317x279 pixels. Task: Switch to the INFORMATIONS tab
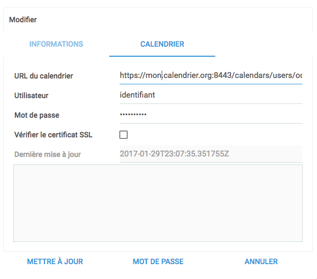[x=56, y=44]
